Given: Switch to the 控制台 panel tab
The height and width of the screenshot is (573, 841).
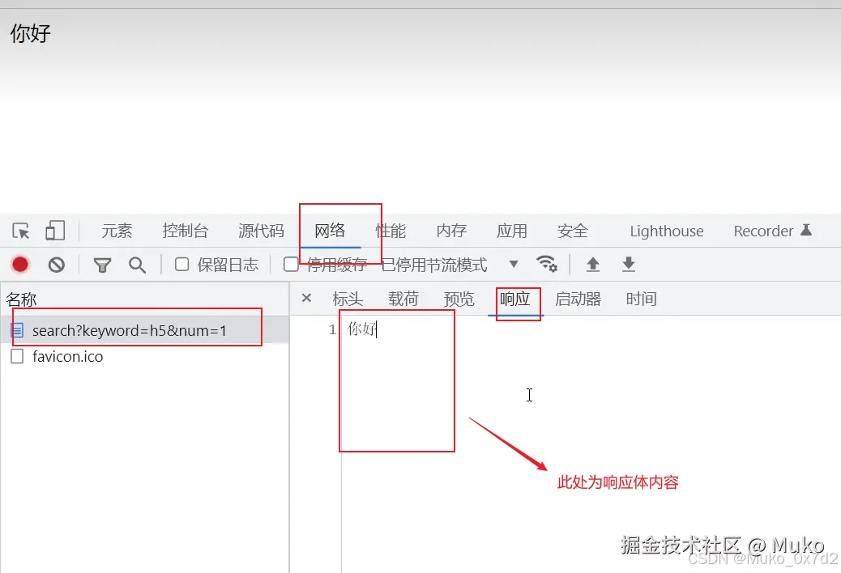Looking at the screenshot, I should (186, 231).
